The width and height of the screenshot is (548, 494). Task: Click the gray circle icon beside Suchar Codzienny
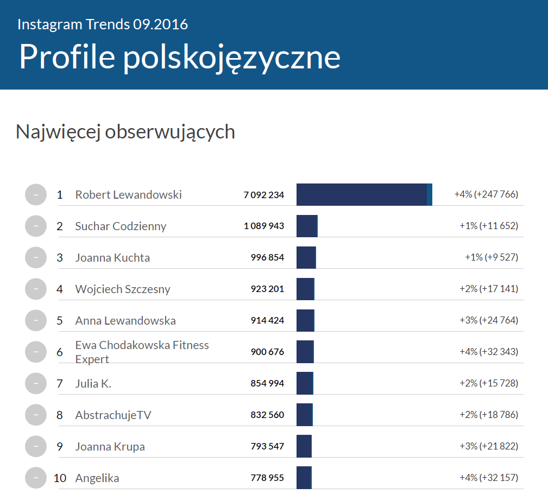pyautogui.click(x=36, y=226)
